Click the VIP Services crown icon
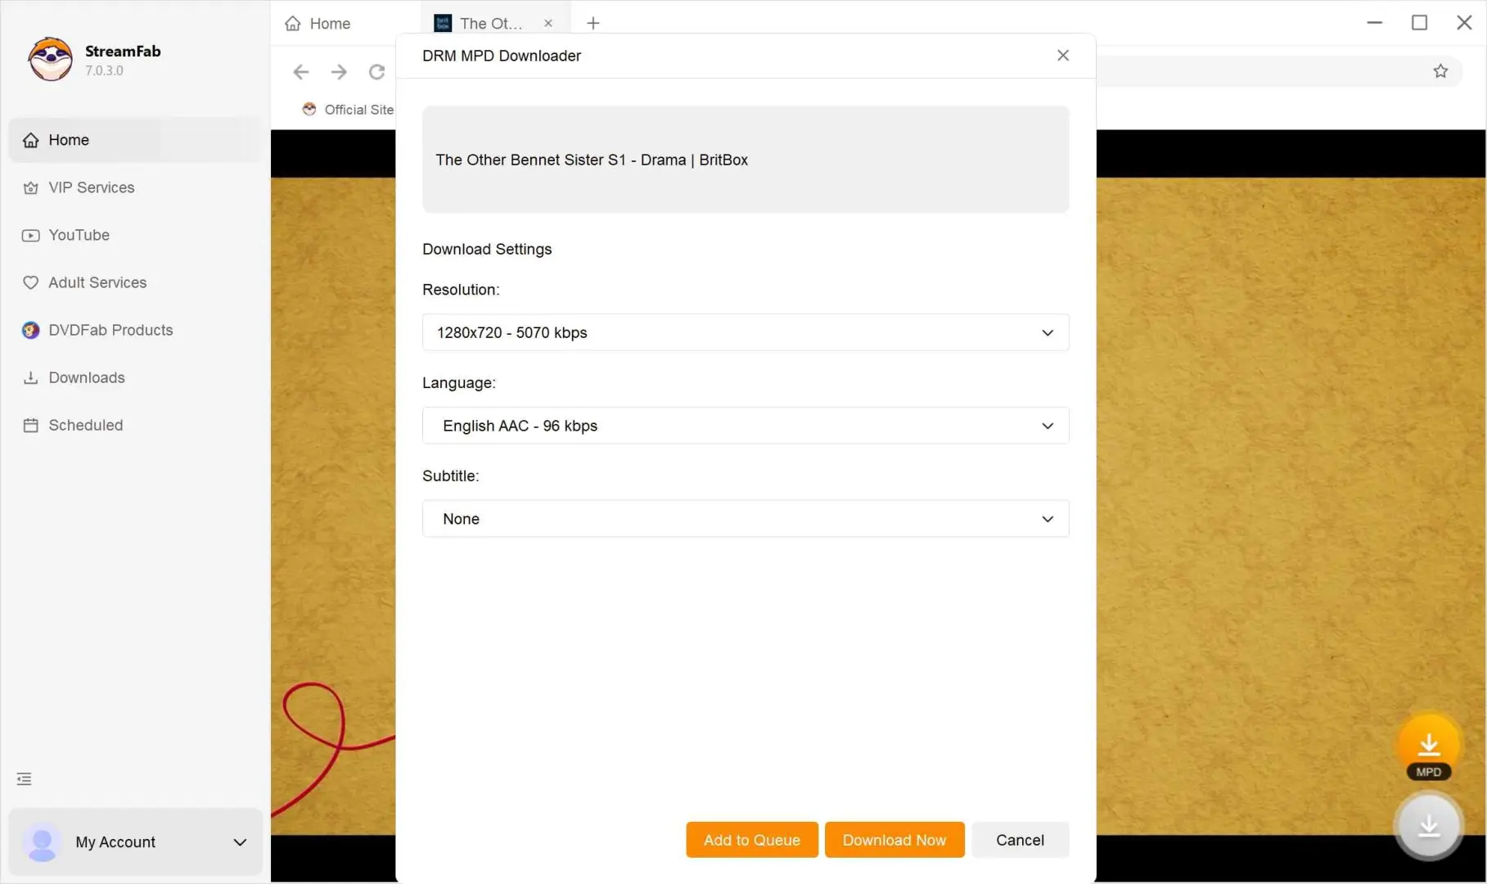This screenshot has width=1487, height=884. point(30,187)
